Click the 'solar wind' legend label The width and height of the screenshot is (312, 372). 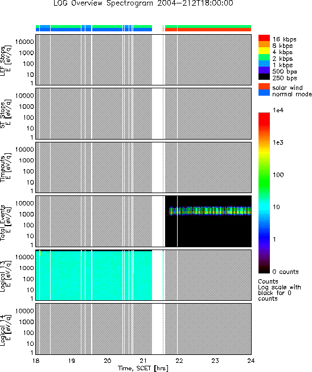[288, 88]
